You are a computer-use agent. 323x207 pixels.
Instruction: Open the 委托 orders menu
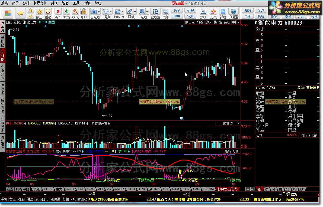(55, 3)
